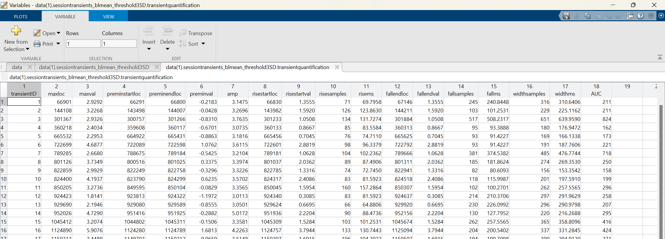665x239 pixels.
Task: Expand the New from Selection dropdown arrow
Action: [28, 49]
